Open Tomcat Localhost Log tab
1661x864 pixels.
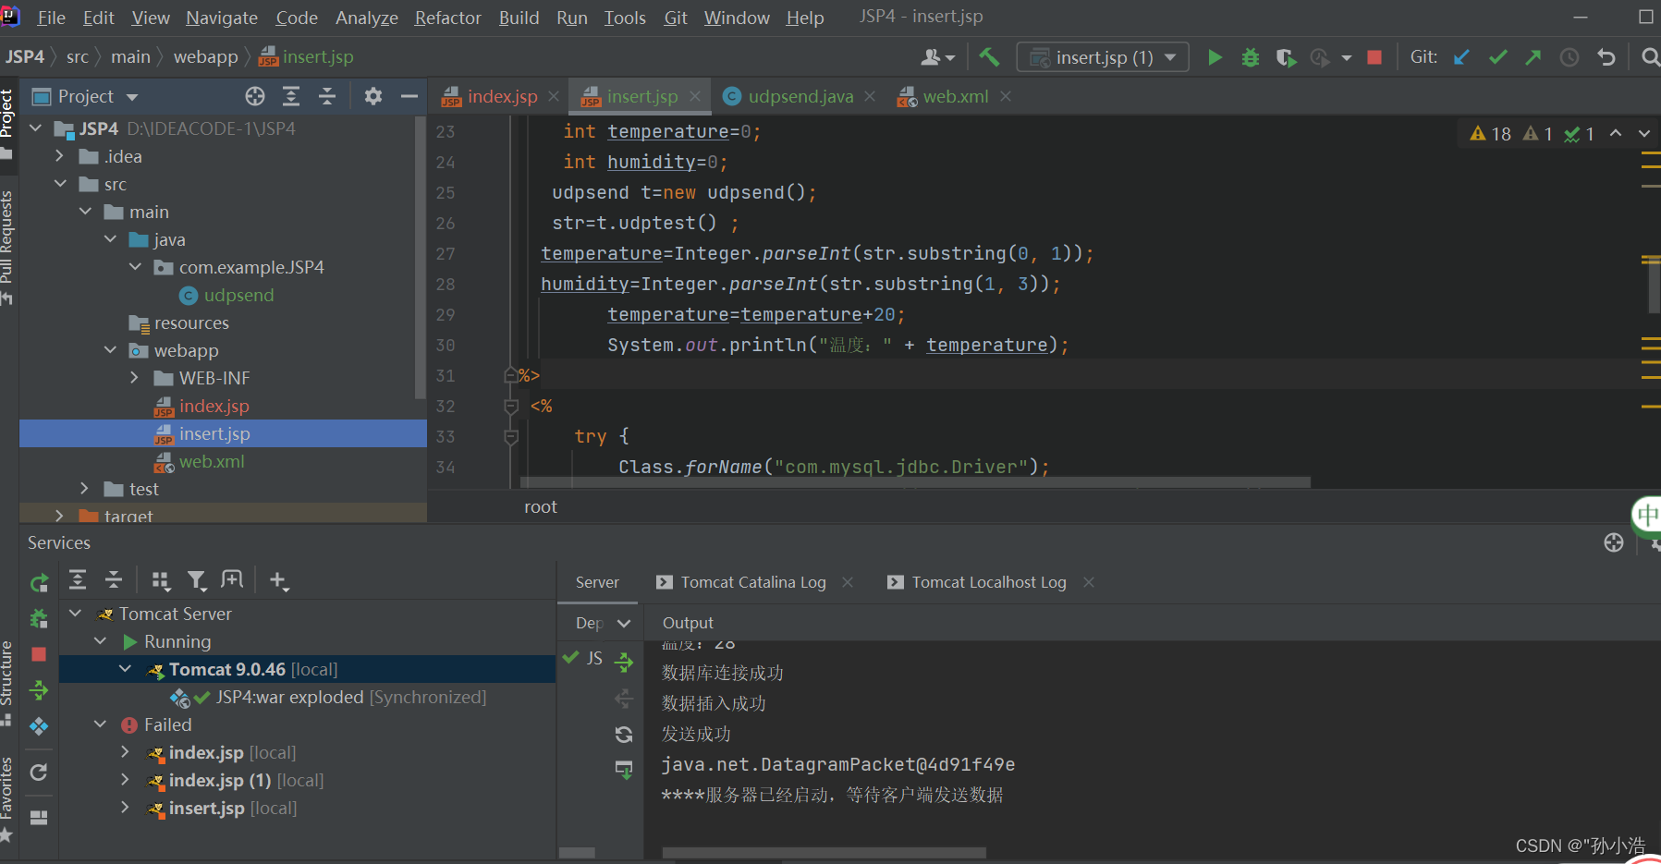pos(989,582)
